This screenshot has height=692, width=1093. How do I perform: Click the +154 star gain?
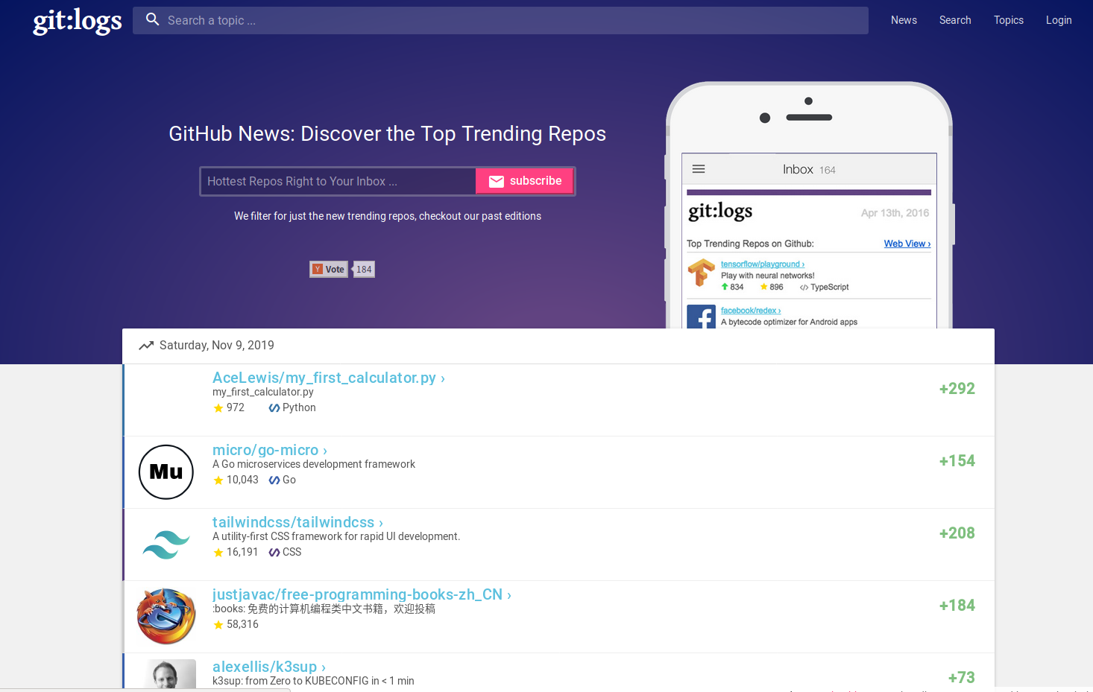point(957,461)
